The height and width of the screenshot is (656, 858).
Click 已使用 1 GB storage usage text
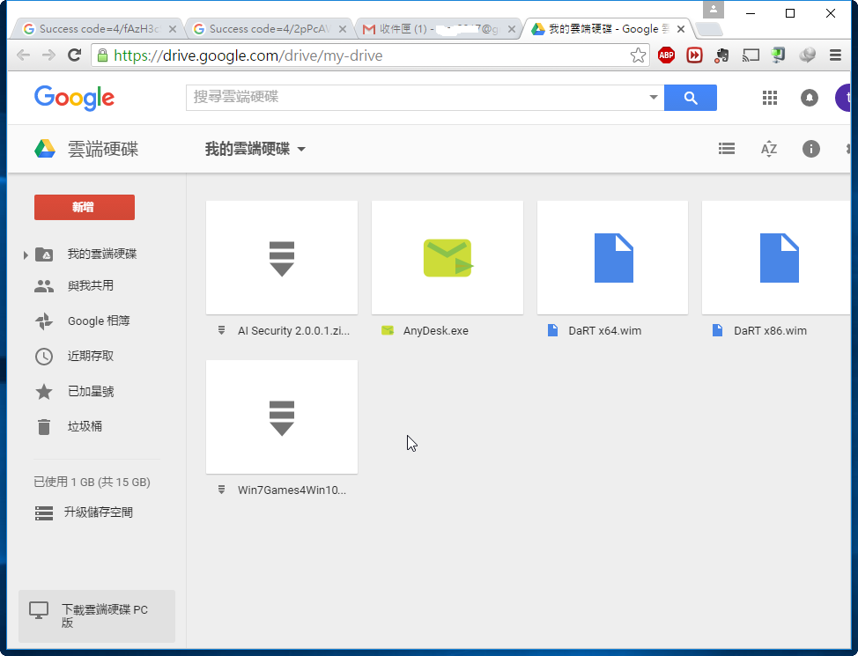92,482
